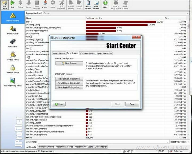Viewport: 192px width, 154px height.
Task: Click the Record Memory toolbar icon
Action: coord(71,5)
